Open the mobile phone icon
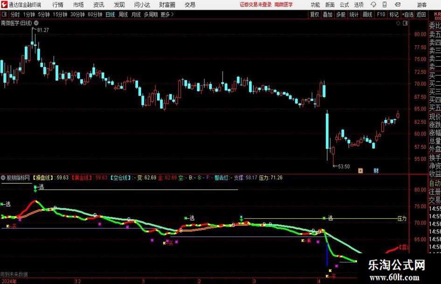Screen dimensions: 441x284 [x=385, y=5]
